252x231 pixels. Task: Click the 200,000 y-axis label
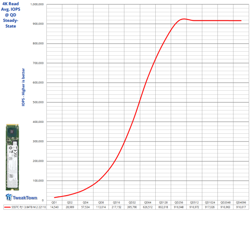click(x=38, y=161)
